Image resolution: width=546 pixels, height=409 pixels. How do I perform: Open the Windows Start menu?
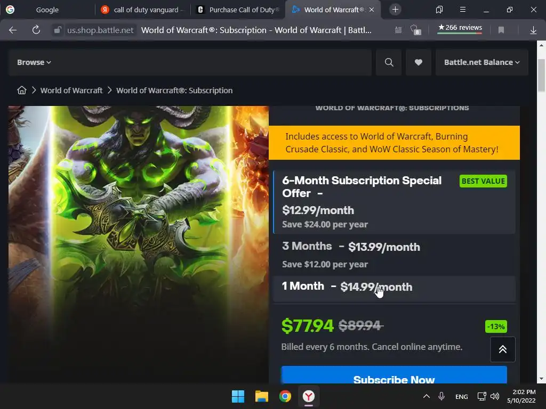238,396
